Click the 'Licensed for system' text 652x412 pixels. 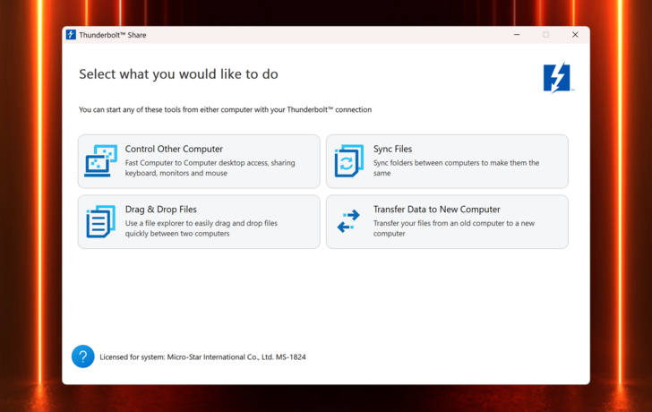[202, 357]
